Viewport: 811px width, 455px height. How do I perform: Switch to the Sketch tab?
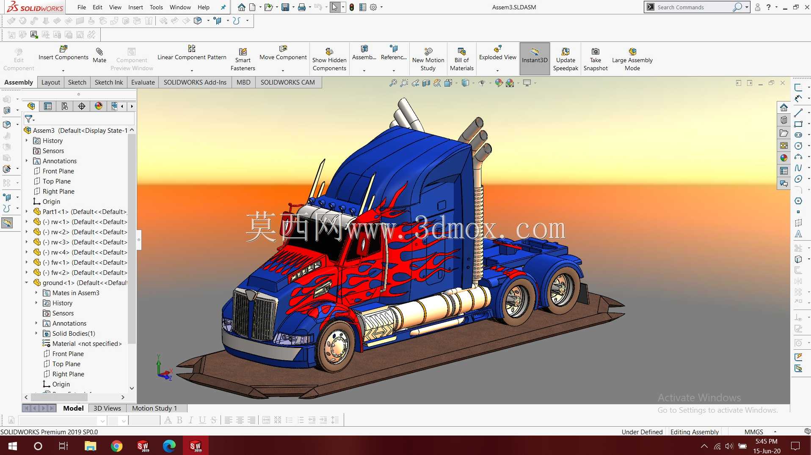click(x=77, y=82)
